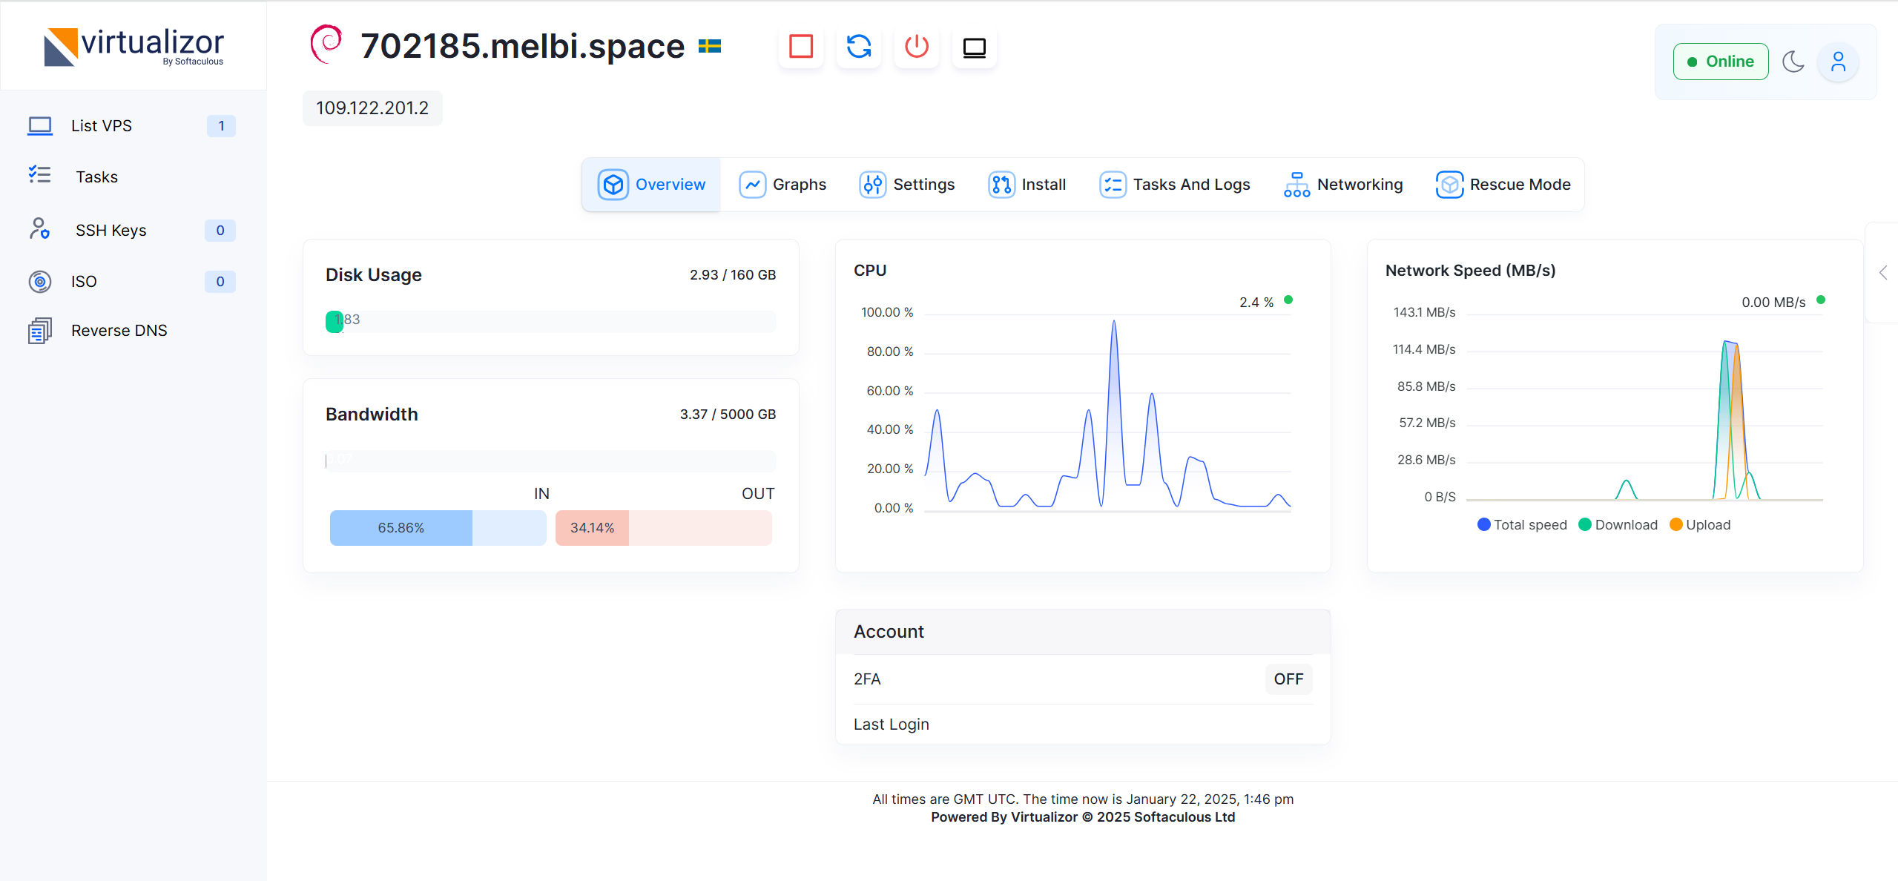Viewport: 1898px width, 881px height.
Task: Click the CPU 2.4 % current reading
Action: pyautogui.click(x=1256, y=303)
